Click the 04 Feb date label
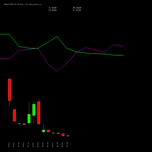This screenshot has width=152, height=152. click(x=48, y=145)
